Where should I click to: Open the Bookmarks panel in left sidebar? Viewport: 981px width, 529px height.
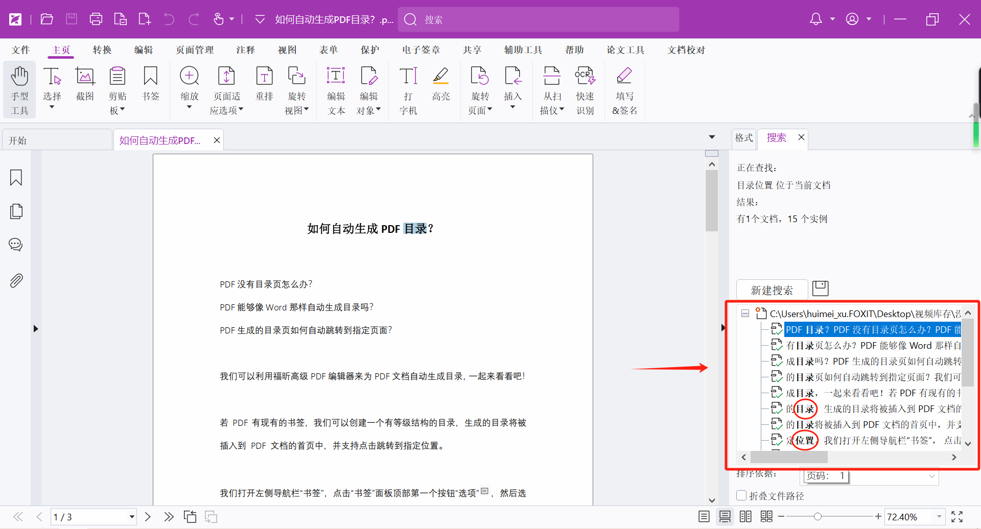coord(16,178)
